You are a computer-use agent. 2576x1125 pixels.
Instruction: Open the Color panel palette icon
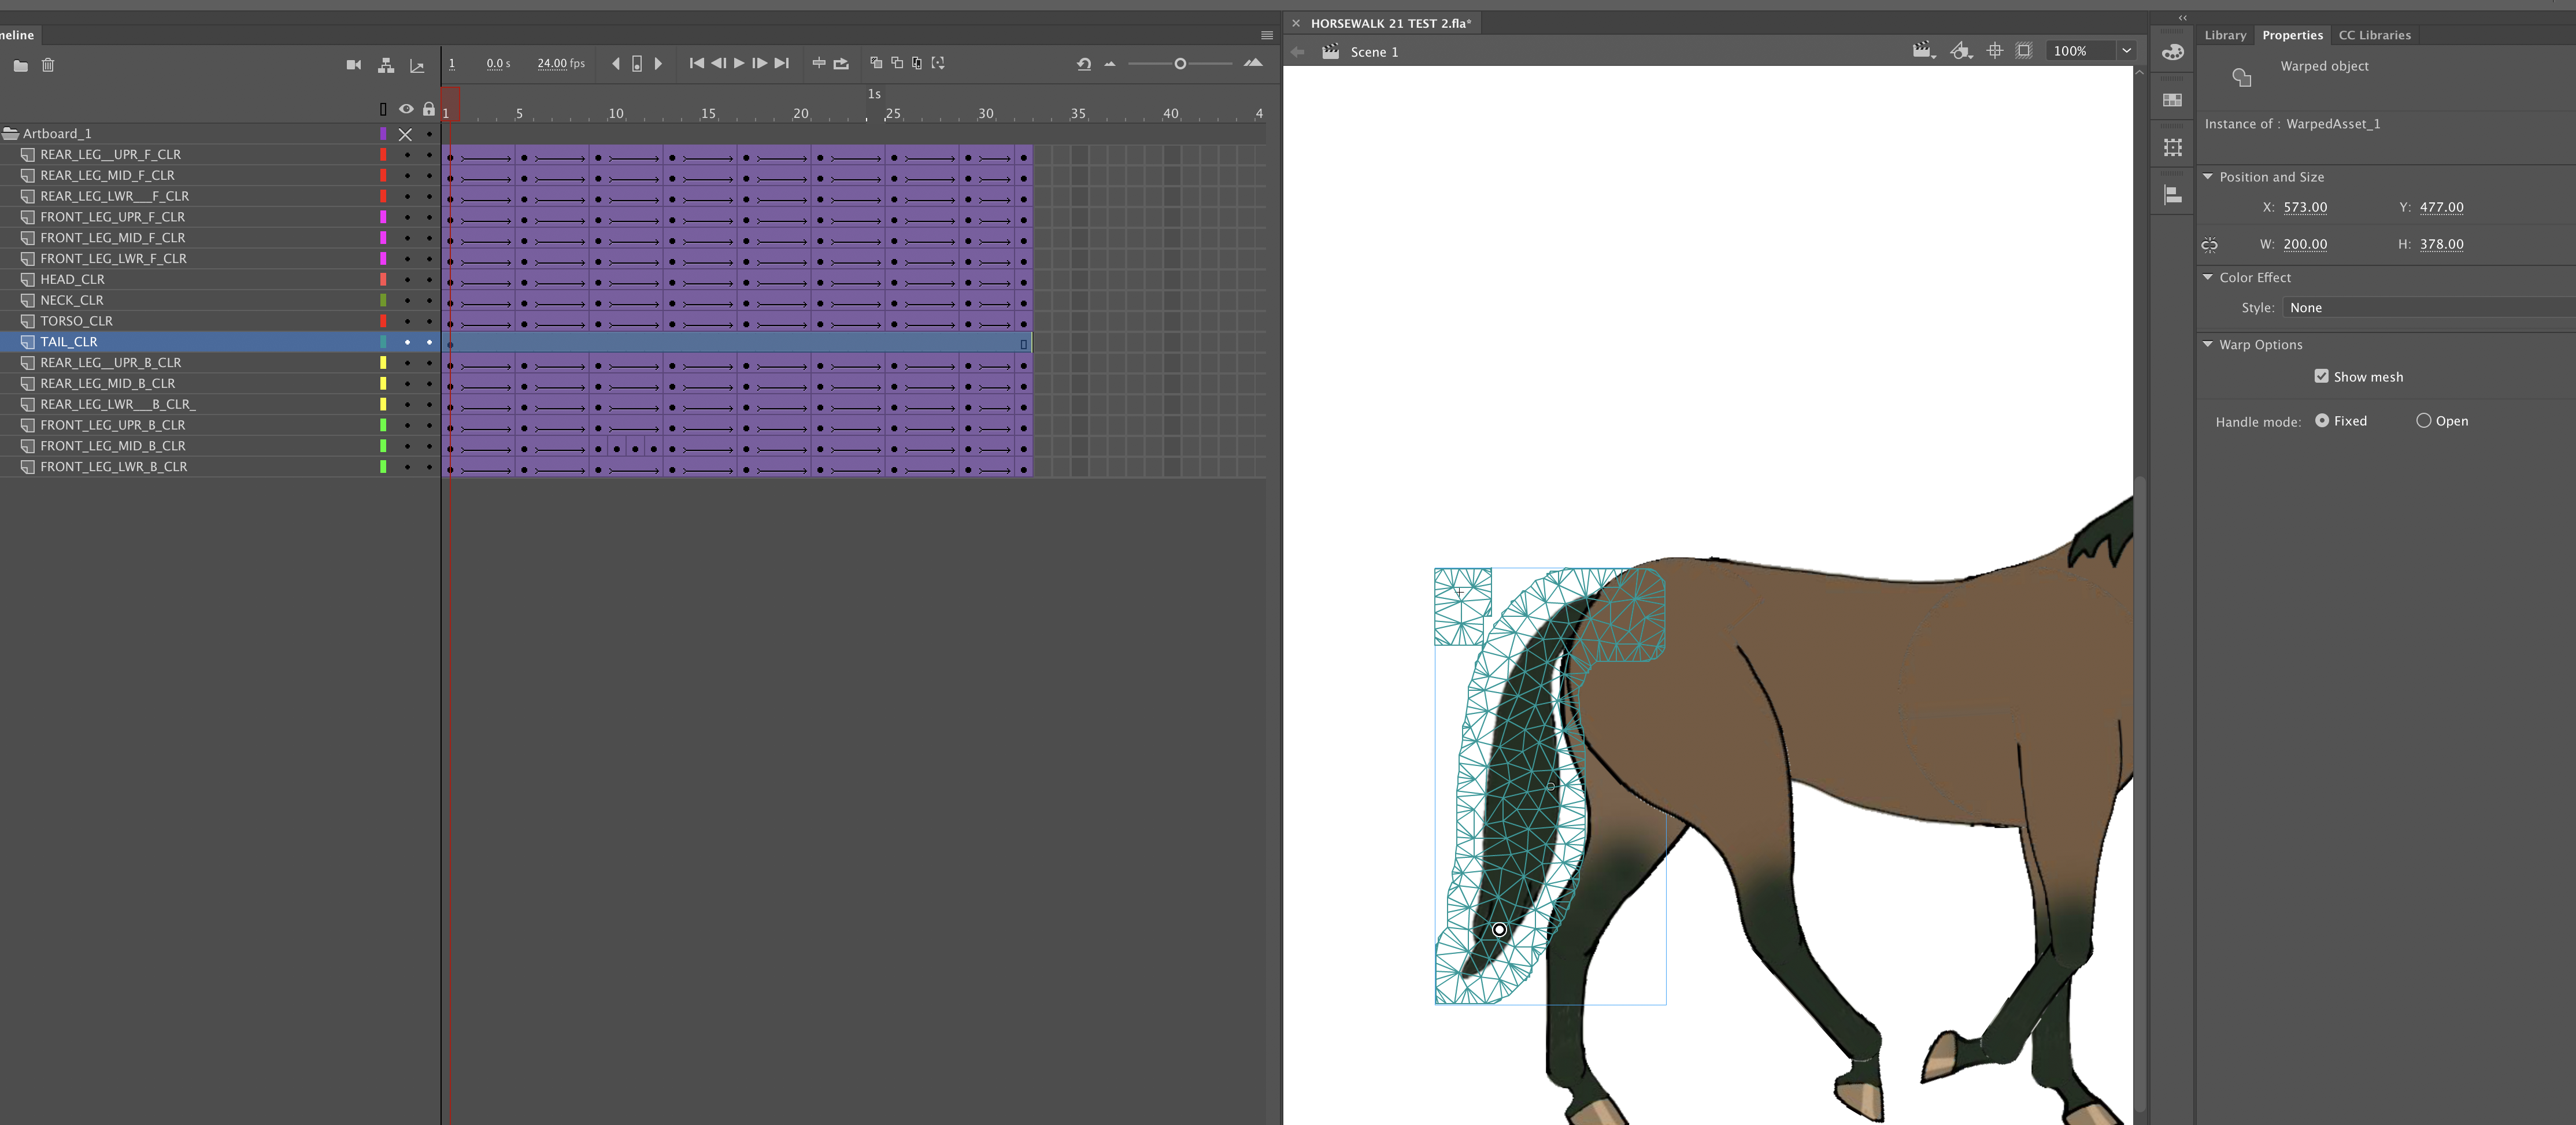(2173, 53)
